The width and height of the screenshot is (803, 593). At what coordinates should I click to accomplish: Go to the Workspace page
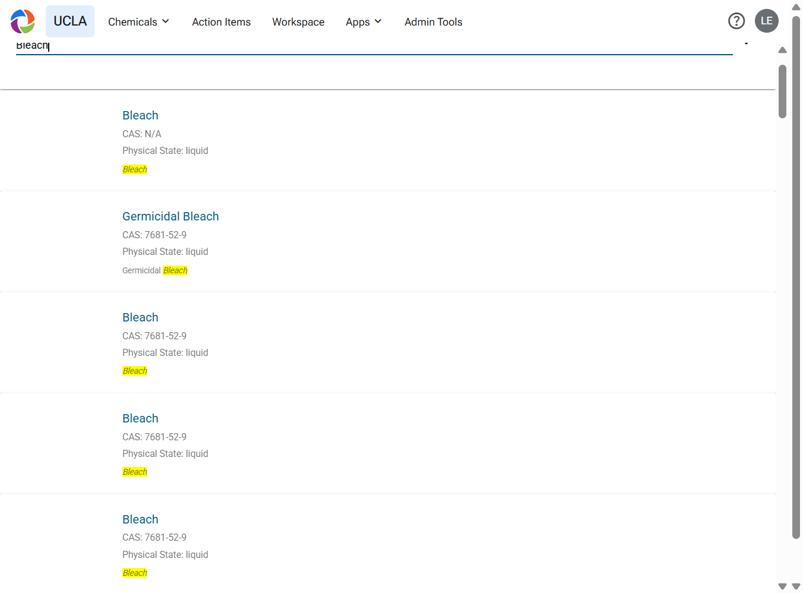298,22
